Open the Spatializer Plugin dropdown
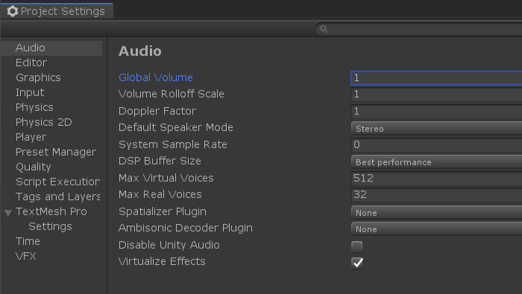 436,212
